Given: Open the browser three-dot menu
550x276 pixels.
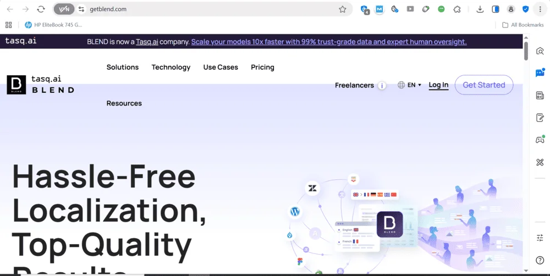Looking at the screenshot, I should 540,9.
